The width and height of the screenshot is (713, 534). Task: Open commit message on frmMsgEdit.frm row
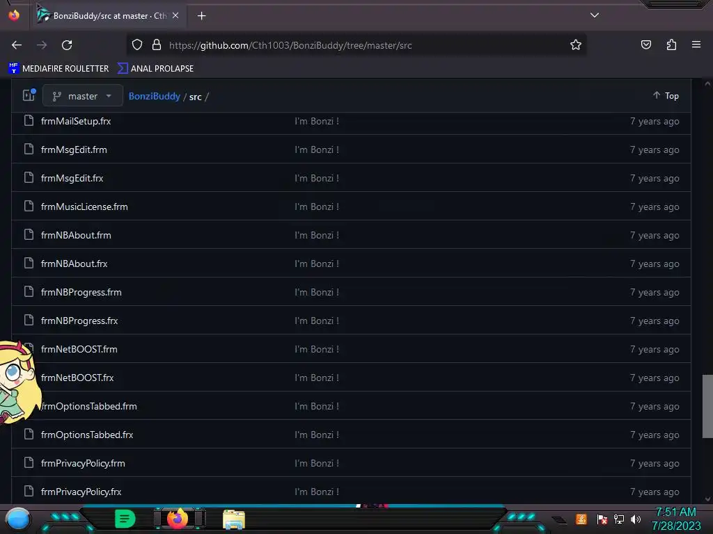[317, 150]
